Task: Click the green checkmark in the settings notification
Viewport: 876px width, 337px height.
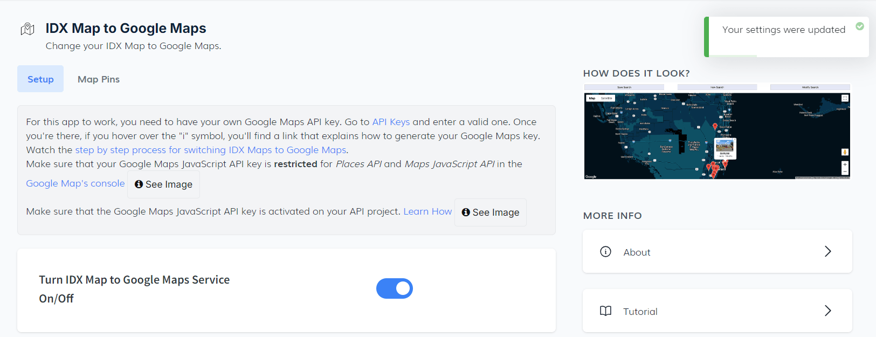Action: (x=860, y=26)
